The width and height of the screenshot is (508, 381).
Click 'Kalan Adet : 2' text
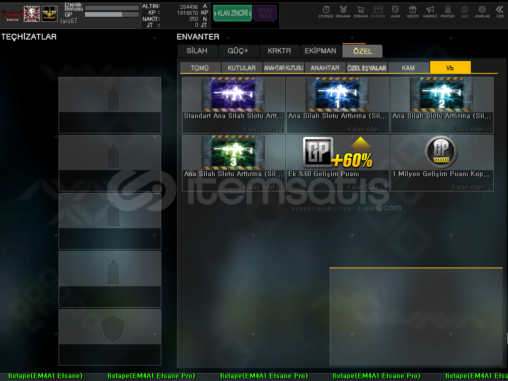[472, 187]
